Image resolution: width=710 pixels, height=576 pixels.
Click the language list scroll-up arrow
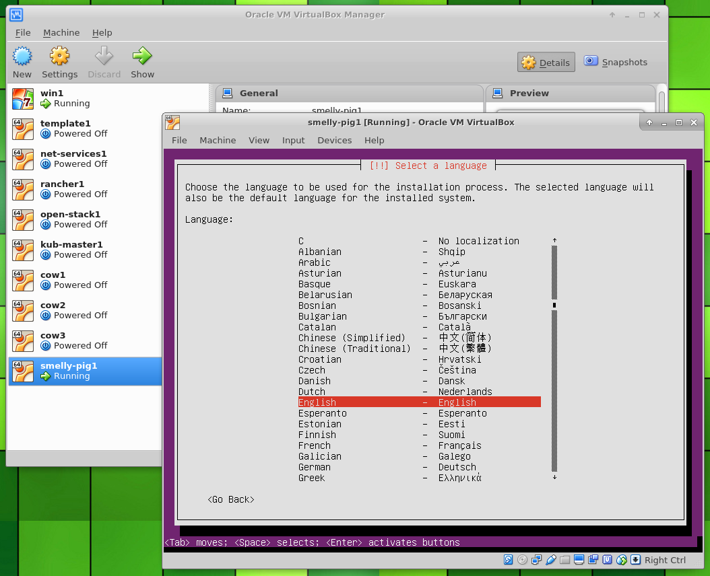pyautogui.click(x=554, y=241)
